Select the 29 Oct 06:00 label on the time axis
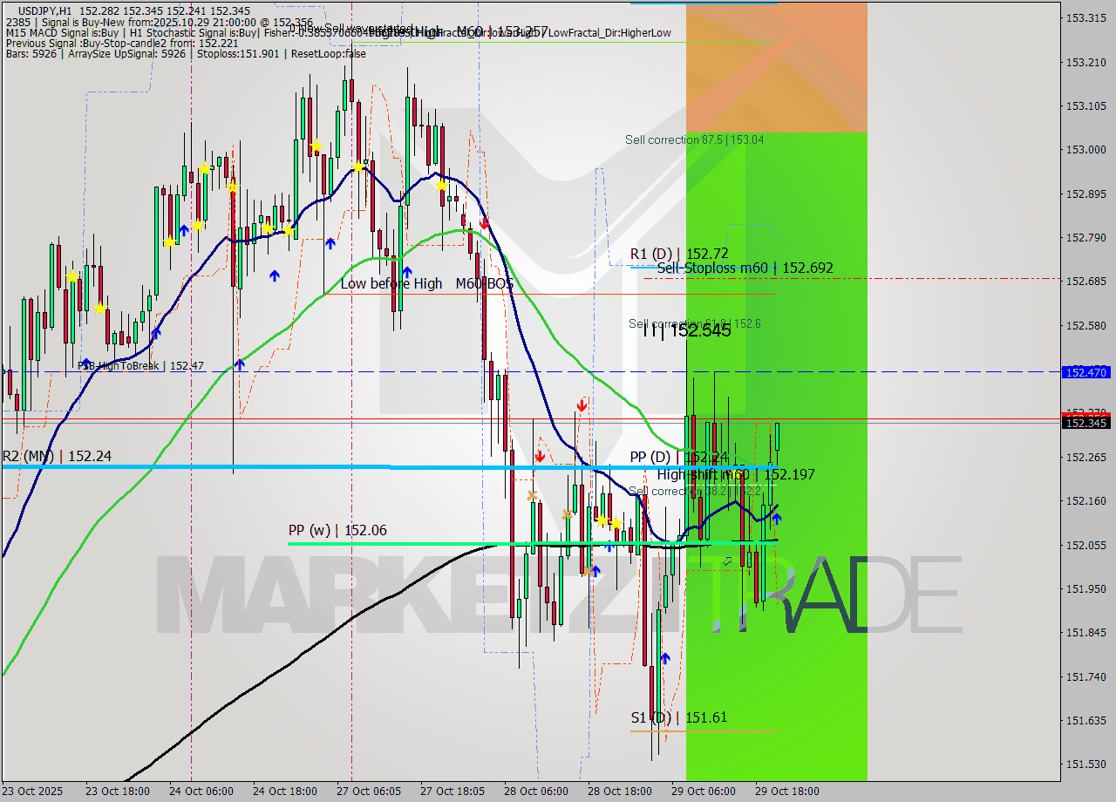This screenshot has width=1116, height=802. tap(703, 792)
